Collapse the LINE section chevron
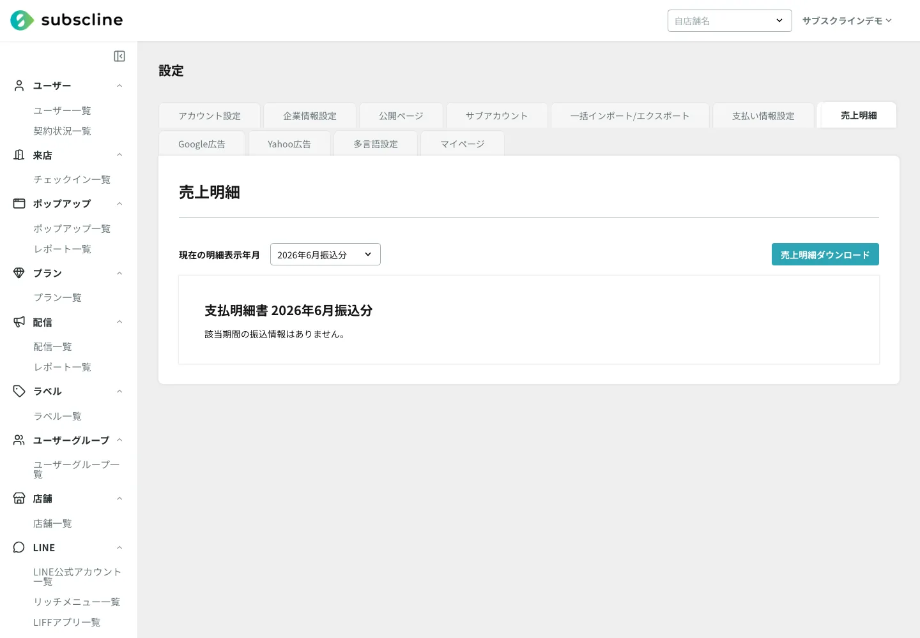920x638 pixels. [119, 547]
